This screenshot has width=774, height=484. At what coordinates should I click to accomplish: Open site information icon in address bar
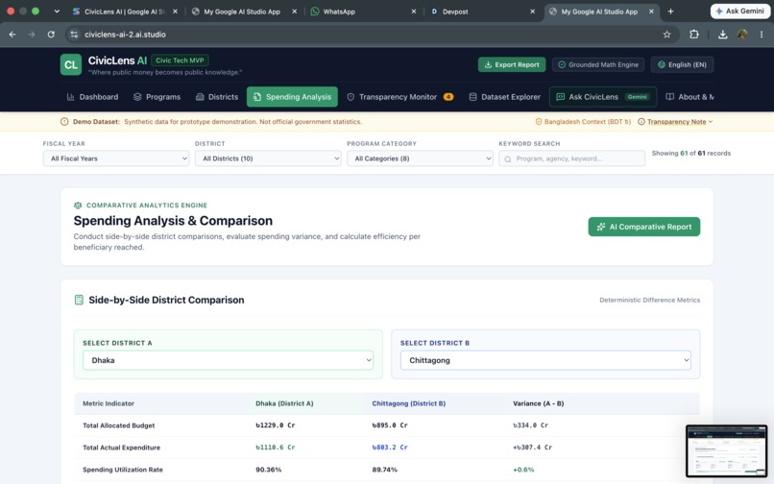(74, 34)
